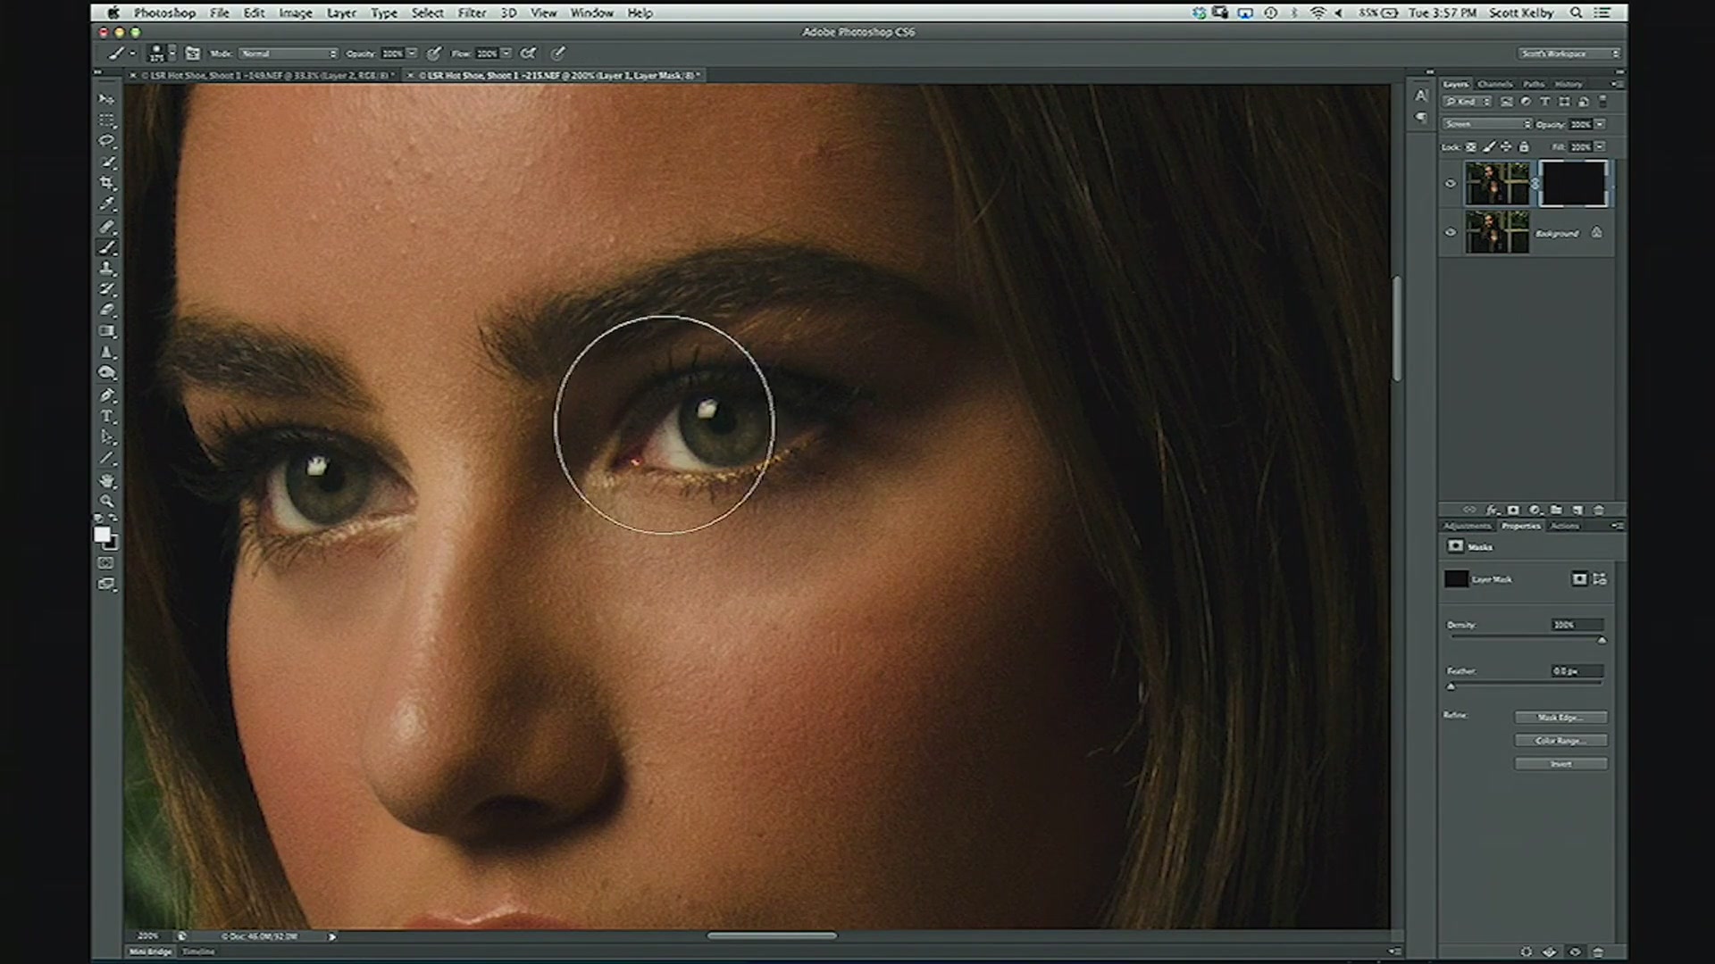
Task: Toggle lock image pixels brush icon
Action: point(1489,146)
